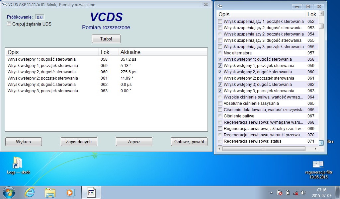Uncheck Wtrysk wstępny 3; początek sterowania (063)

(220, 91)
